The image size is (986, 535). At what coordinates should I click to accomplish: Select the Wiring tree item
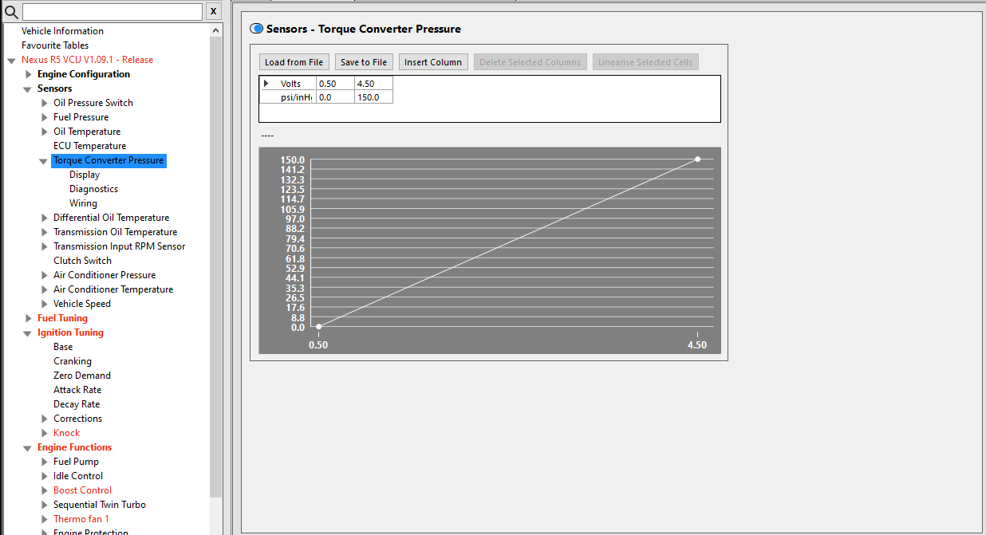click(83, 203)
